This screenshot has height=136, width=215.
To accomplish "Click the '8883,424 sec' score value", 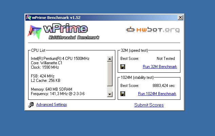I will [x=163, y=86].
